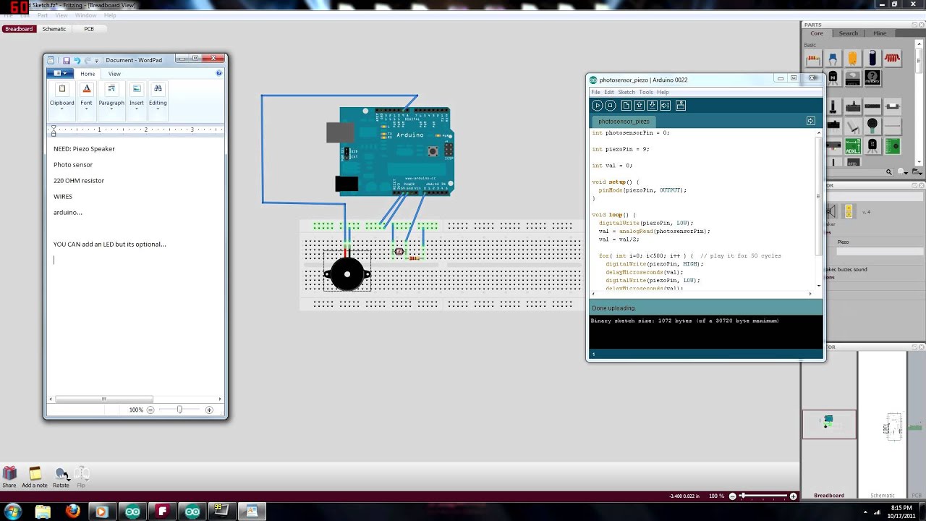Open the Arduino Sketch menu
Screen dimensions: 926x521
(x=626, y=93)
